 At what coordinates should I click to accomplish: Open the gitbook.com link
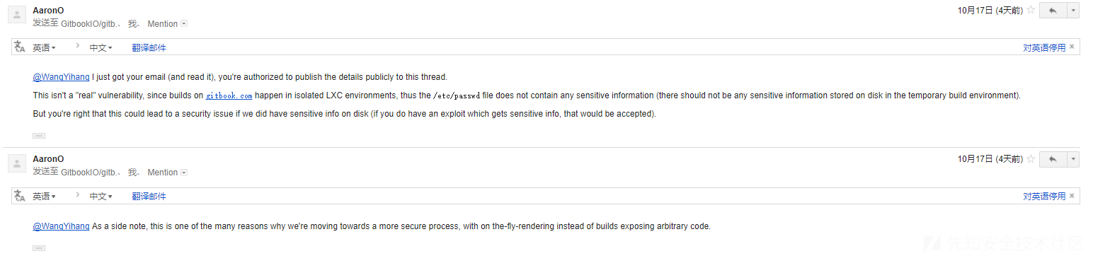pyautogui.click(x=229, y=95)
